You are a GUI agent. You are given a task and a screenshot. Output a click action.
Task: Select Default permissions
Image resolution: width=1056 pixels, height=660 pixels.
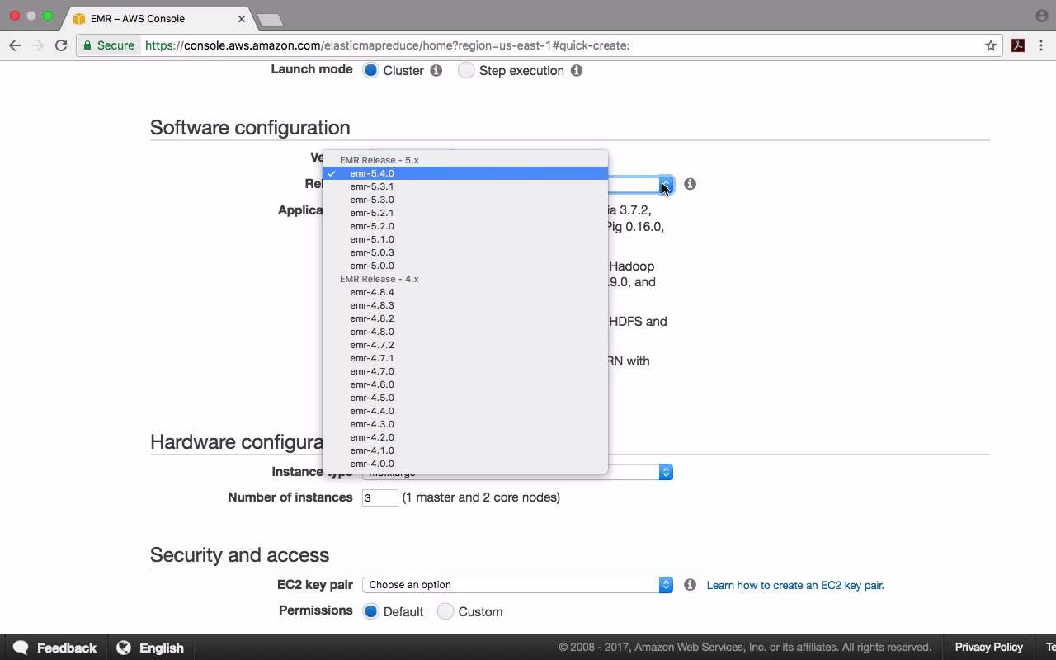[371, 611]
